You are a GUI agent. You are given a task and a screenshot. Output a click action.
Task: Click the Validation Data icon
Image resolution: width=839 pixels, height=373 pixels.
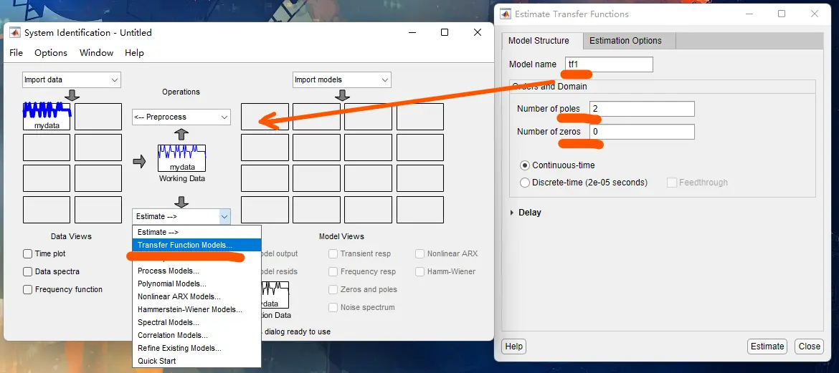coord(275,295)
